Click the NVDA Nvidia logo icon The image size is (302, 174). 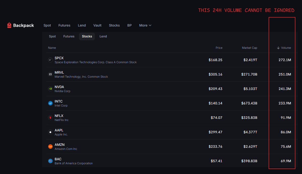coord(50,89)
